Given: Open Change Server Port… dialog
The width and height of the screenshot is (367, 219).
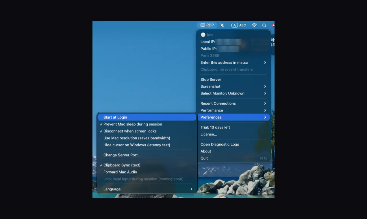Looking at the screenshot, I should [x=147, y=155].
